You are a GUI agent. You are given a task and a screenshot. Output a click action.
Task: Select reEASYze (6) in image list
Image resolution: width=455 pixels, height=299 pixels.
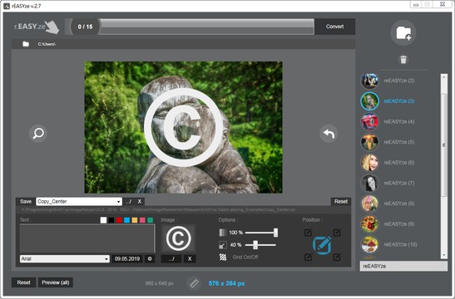click(x=388, y=163)
